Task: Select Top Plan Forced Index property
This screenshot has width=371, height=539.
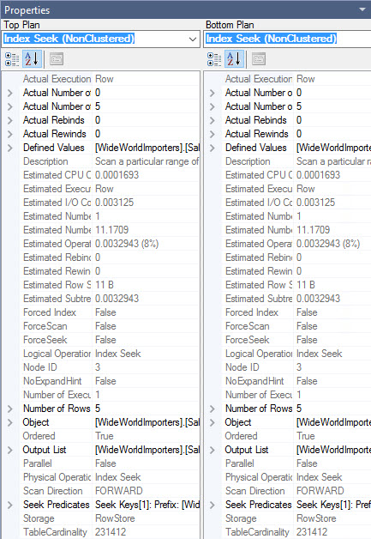Action: pyautogui.click(x=50, y=312)
